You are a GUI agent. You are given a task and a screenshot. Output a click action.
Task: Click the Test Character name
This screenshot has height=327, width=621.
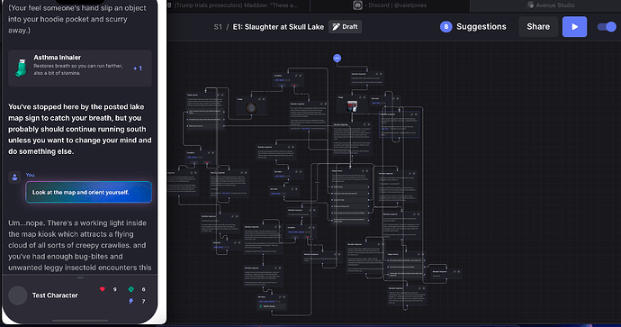[x=55, y=295]
